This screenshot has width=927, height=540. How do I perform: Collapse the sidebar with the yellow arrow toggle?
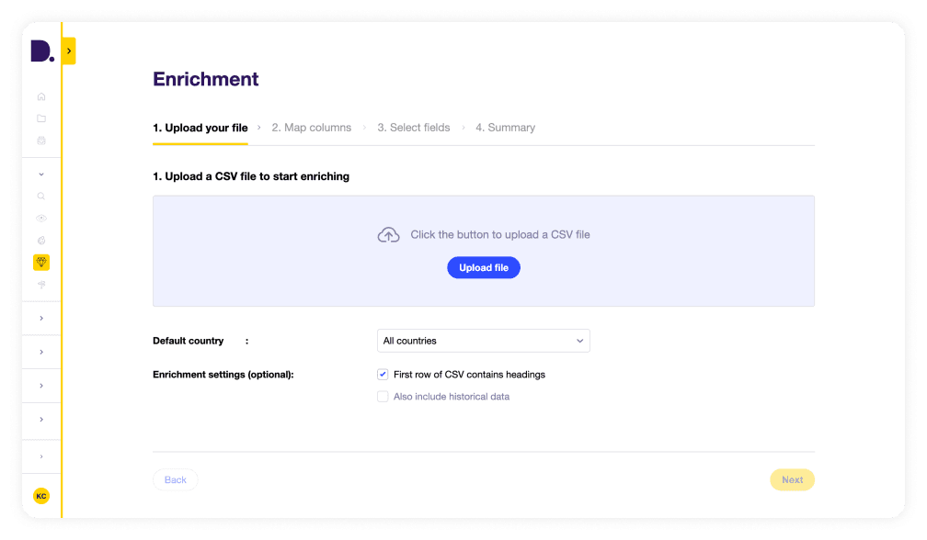67,51
